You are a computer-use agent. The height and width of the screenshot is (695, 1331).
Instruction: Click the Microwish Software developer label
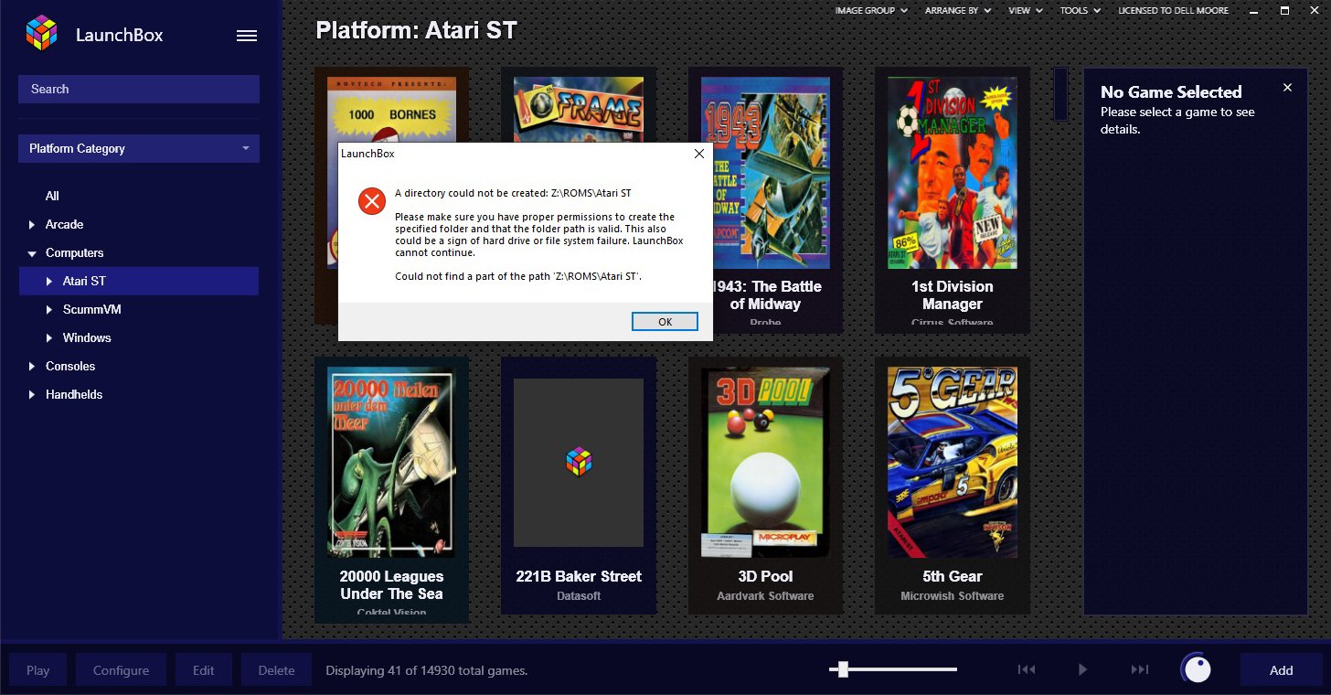[952, 596]
